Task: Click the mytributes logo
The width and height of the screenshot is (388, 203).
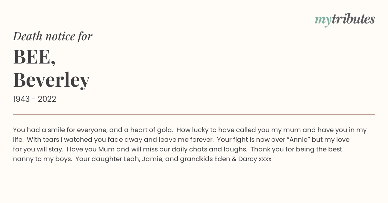Action: tap(345, 20)
